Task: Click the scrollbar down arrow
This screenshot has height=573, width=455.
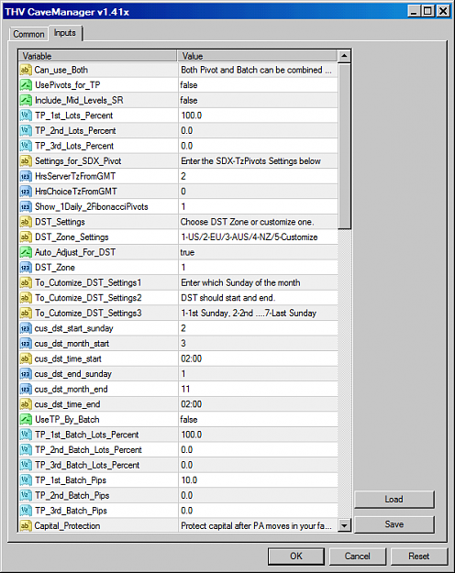Action: click(344, 526)
